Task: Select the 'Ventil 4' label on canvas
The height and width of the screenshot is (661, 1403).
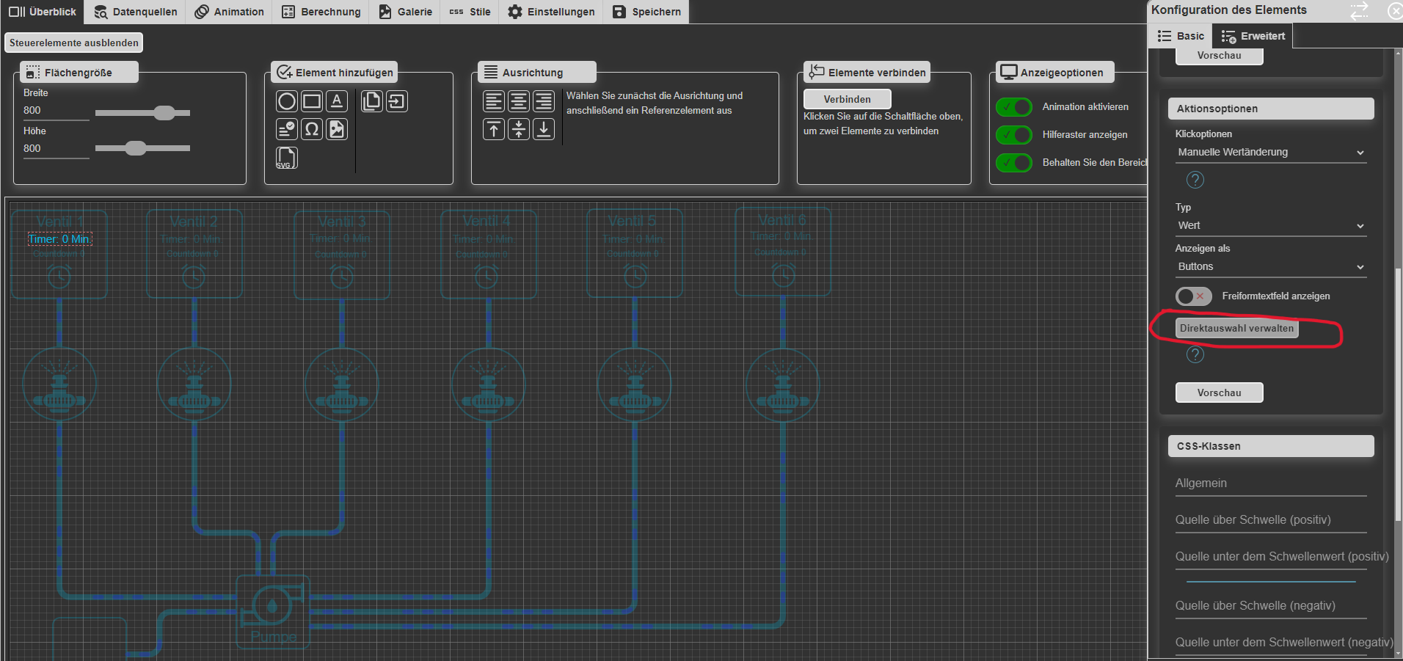Action: (x=487, y=221)
